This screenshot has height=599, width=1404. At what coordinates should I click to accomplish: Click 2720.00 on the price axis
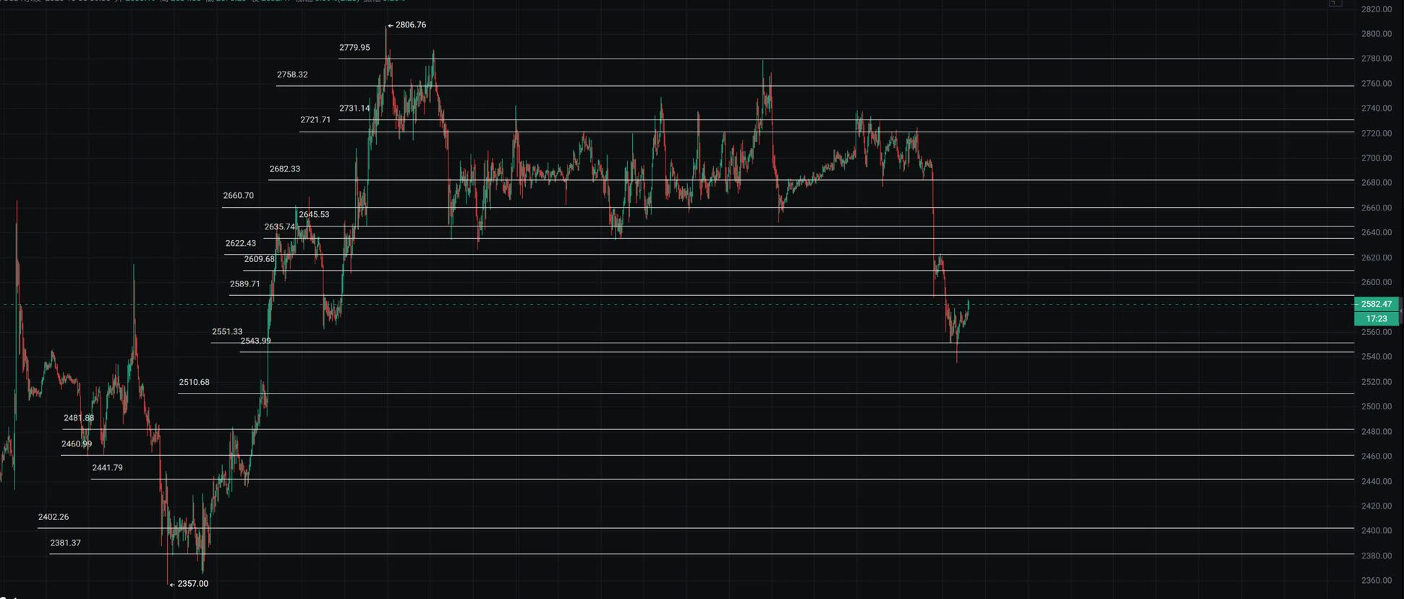point(1376,134)
